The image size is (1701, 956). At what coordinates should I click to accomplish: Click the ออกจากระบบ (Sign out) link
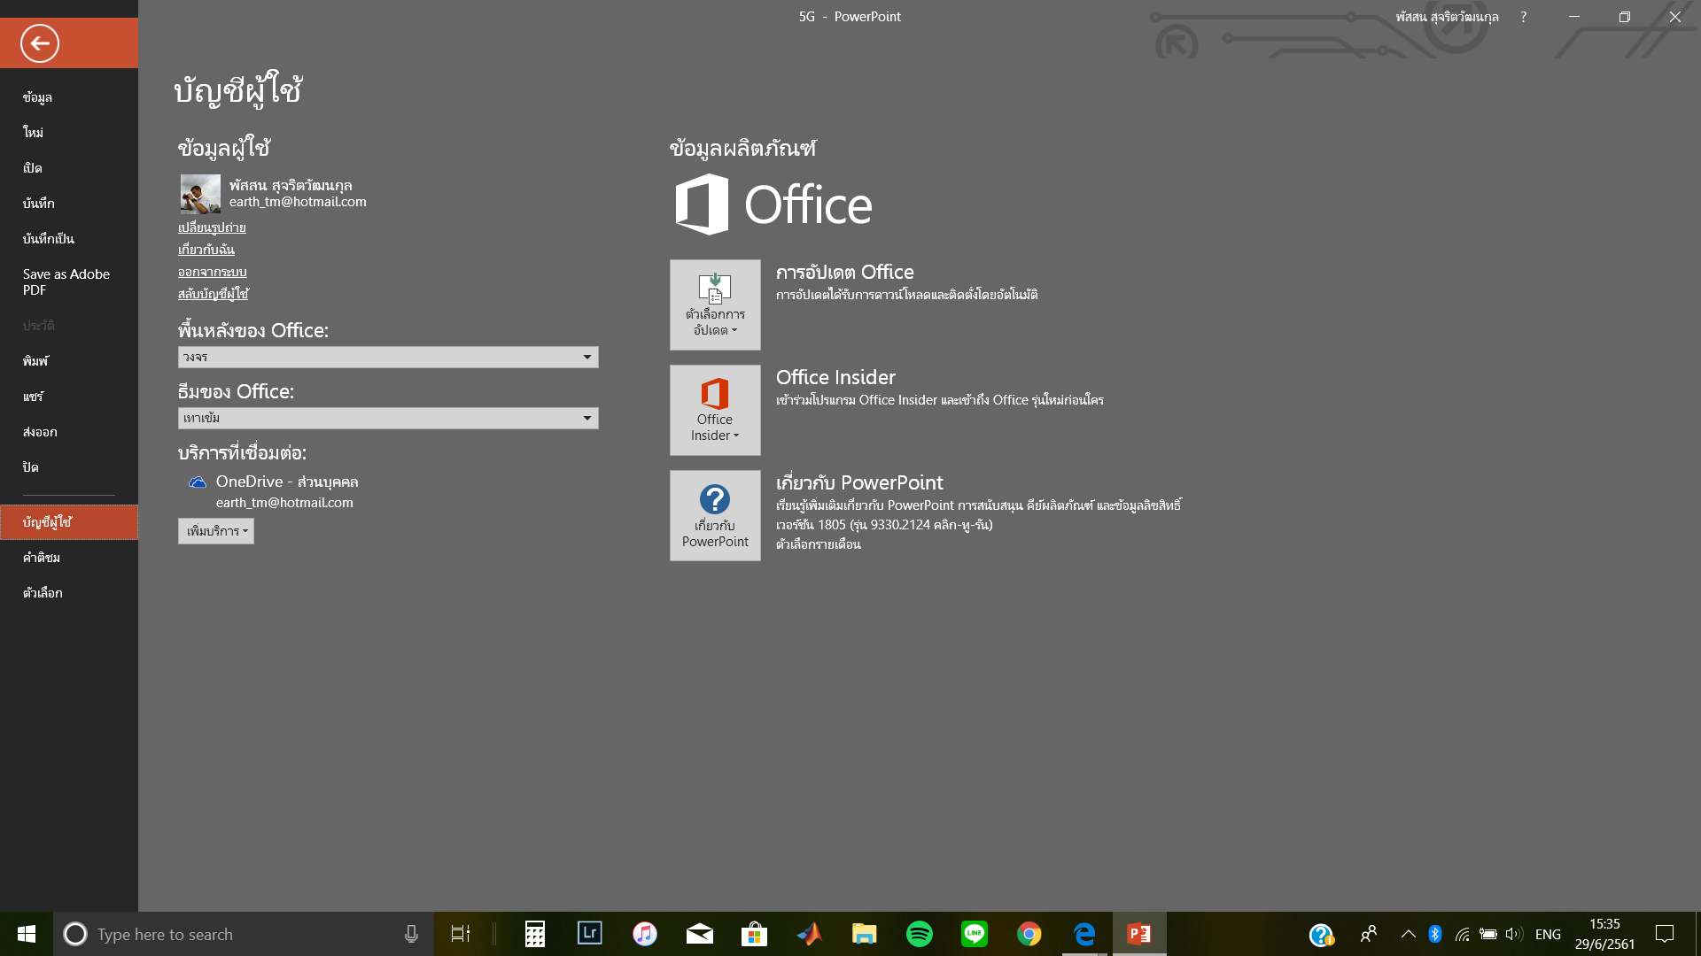212,272
